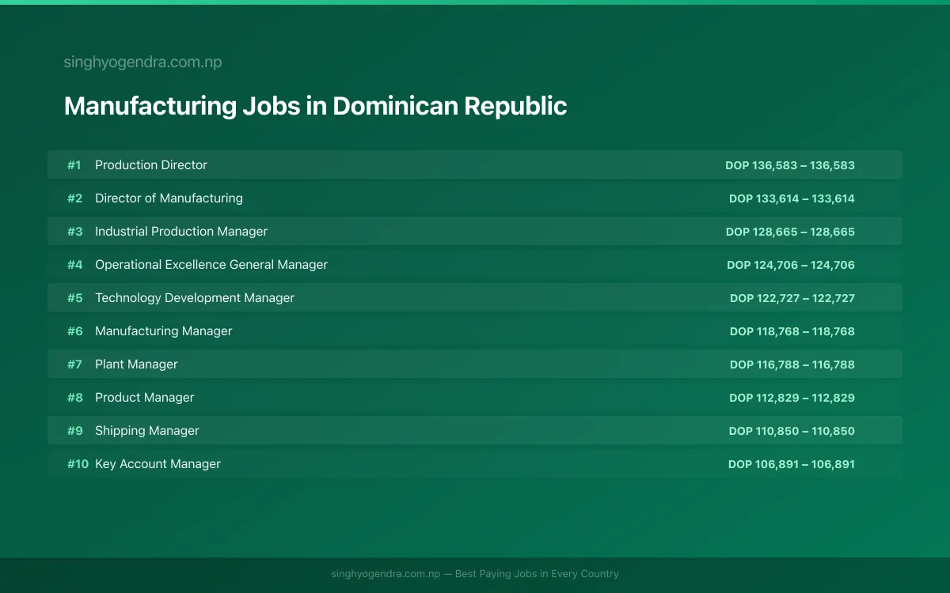
Task: Select the Key Account Manager job title
Action: click(x=158, y=464)
